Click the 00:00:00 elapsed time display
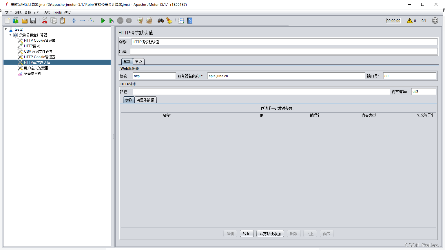 (393, 21)
